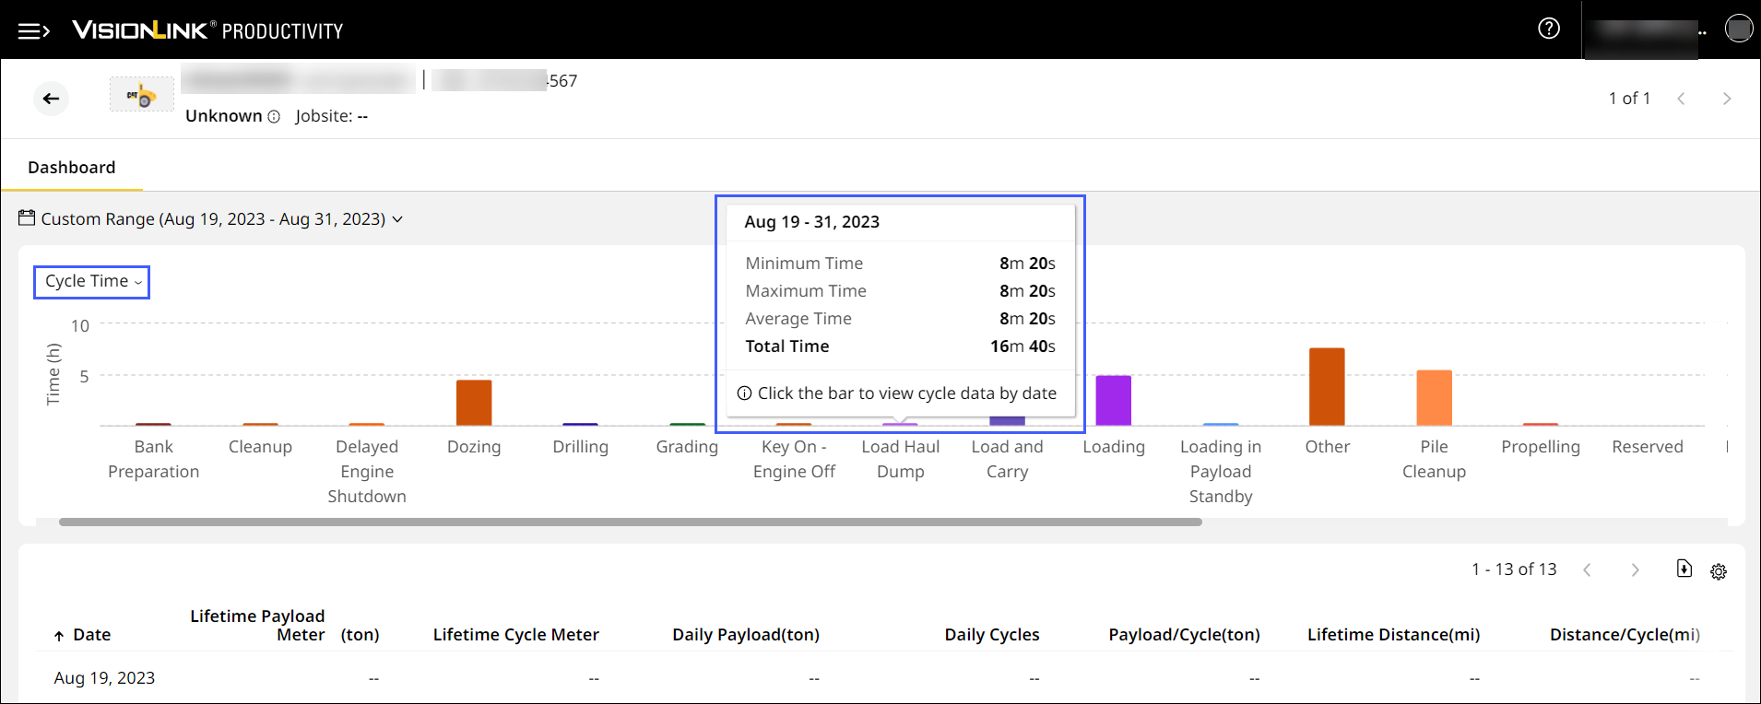1761x704 pixels.
Task: Go to next asset chevron
Action: click(x=1726, y=99)
